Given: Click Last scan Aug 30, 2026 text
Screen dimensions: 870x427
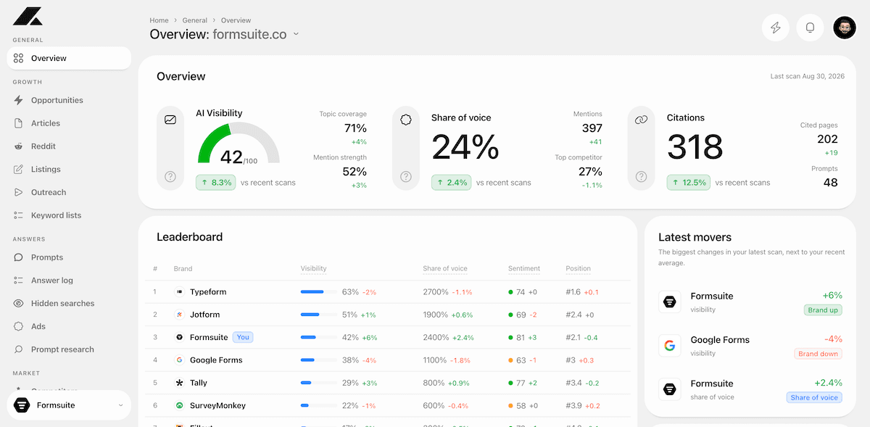Looking at the screenshot, I should [807, 76].
